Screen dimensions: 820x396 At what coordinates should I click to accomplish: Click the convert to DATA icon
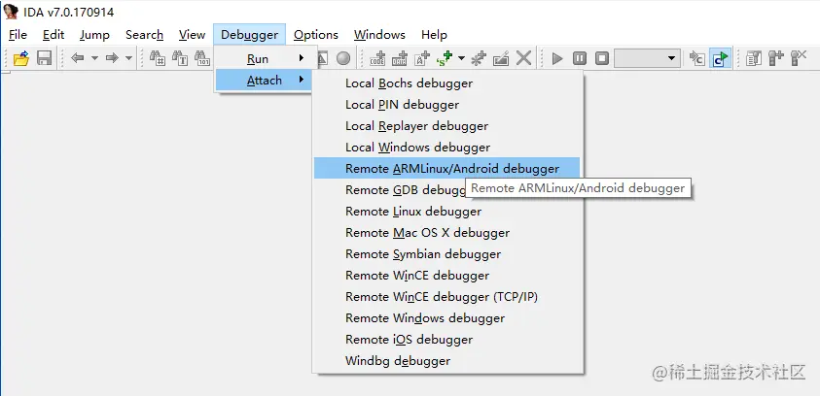(x=400, y=58)
